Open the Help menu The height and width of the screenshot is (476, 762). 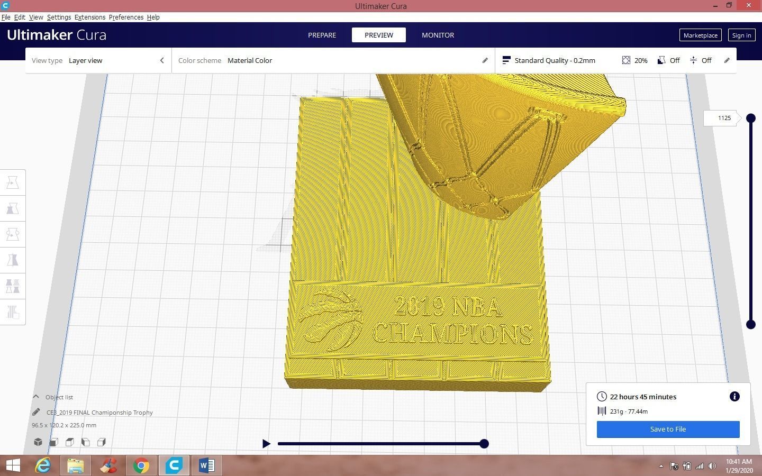(153, 17)
